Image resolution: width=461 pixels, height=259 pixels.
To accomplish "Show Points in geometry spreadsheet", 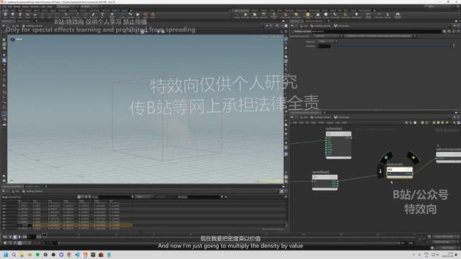I will [x=79, y=196].
